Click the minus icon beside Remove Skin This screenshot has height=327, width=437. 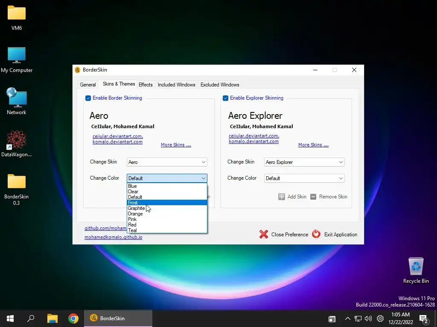click(x=313, y=197)
